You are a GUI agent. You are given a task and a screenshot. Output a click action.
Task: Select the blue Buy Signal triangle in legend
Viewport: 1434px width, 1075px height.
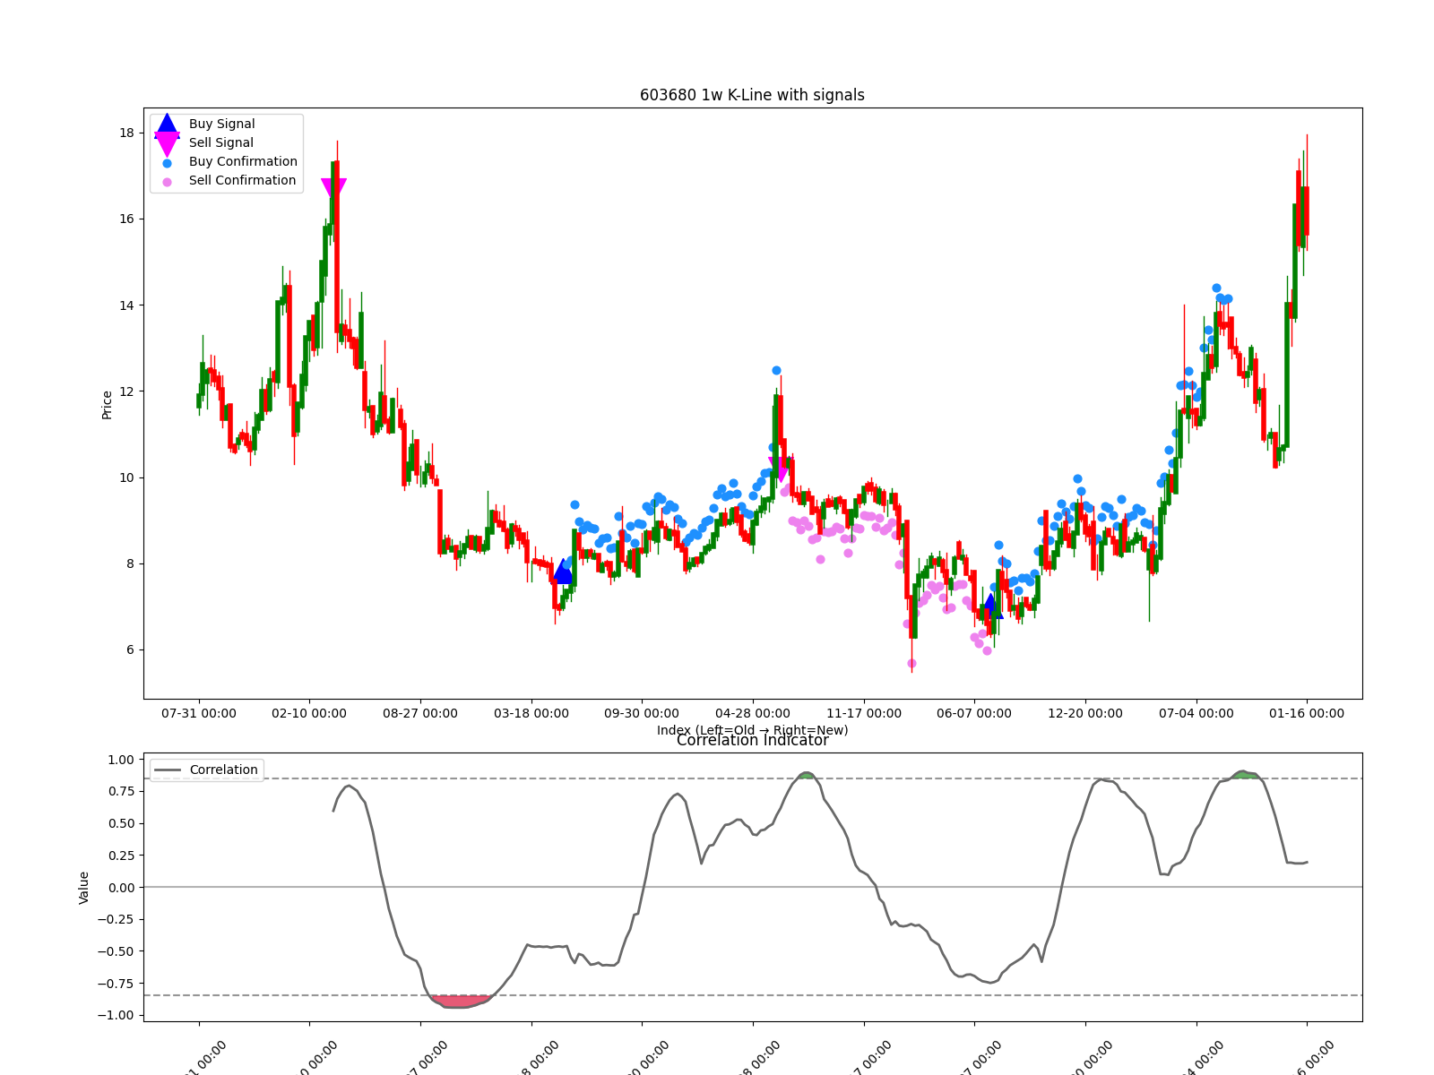point(165,124)
